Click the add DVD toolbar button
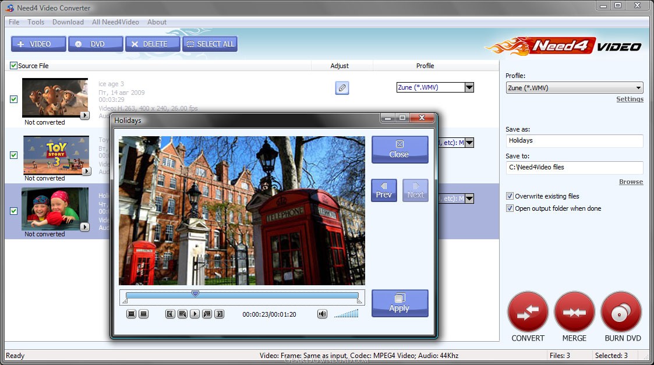 [96, 44]
